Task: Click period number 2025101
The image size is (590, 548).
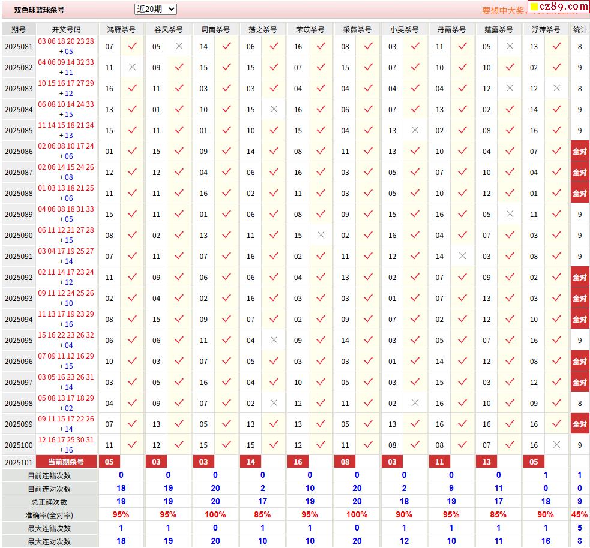Action: click(x=19, y=462)
